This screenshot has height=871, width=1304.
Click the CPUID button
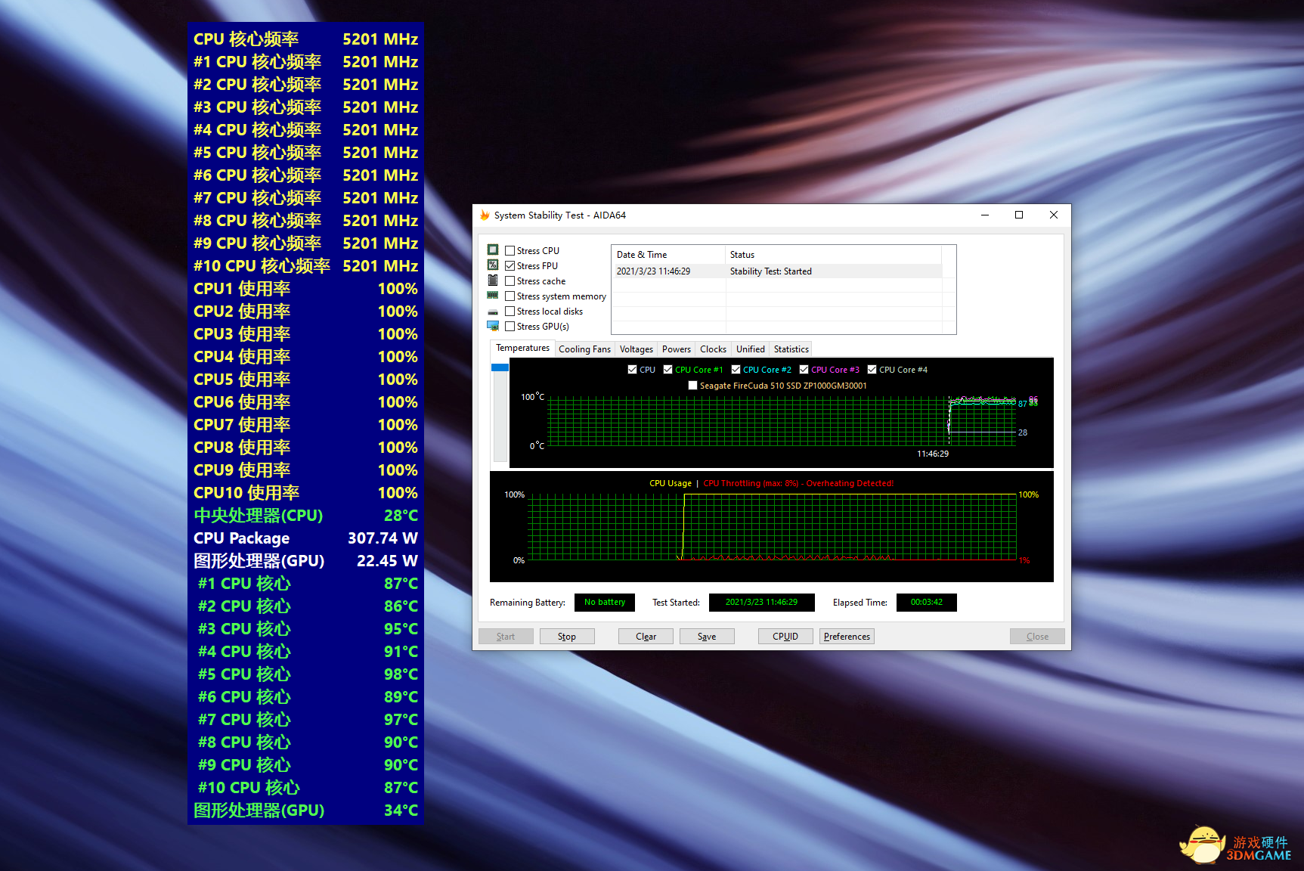[785, 637]
